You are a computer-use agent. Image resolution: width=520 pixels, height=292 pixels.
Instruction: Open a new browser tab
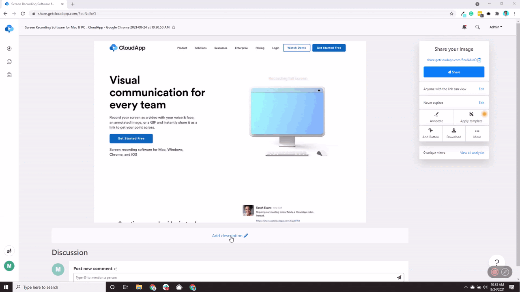click(73, 4)
